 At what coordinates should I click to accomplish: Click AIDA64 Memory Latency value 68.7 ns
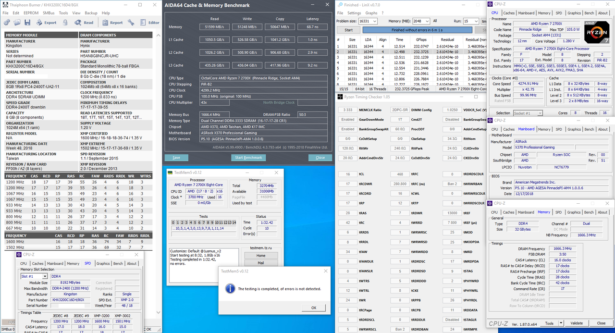tap(312, 27)
